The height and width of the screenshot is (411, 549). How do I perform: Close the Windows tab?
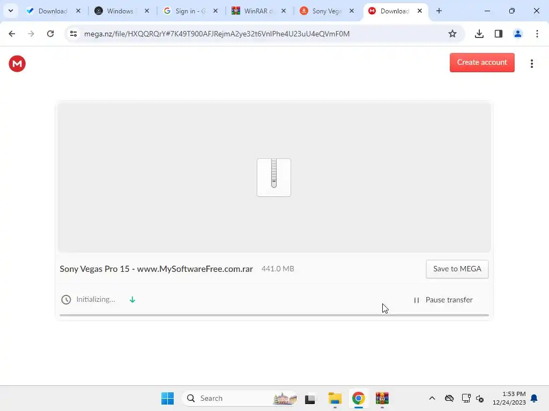coord(147,11)
